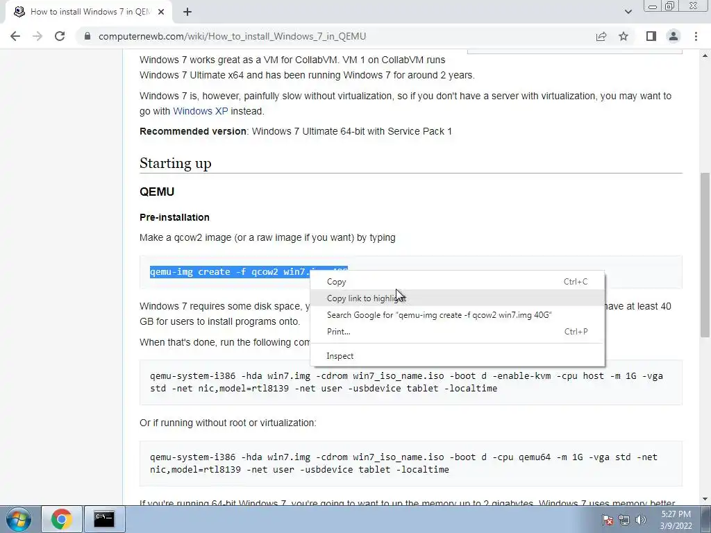
Task: Click the page's vertical scrollbar thumb
Action: click(x=705, y=255)
